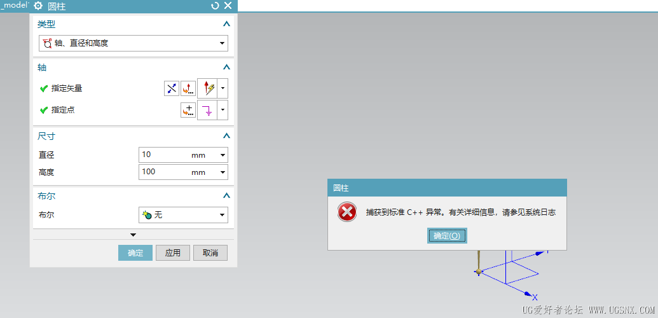
Task: Open the 高度 field dropdown arrow
Action: click(x=223, y=172)
